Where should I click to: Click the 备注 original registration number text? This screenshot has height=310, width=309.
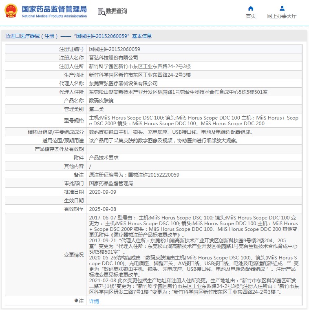pyautogui.click(x=134, y=175)
